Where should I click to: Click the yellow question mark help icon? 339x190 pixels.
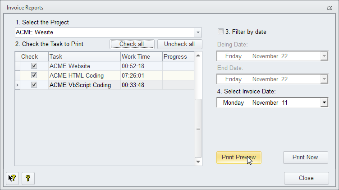coord(28,178)
